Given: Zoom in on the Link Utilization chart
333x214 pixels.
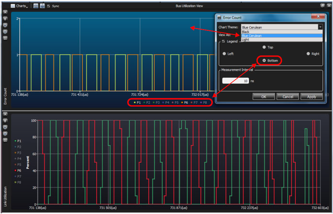Looking at the screenshot, I should (x=5, y=127).
